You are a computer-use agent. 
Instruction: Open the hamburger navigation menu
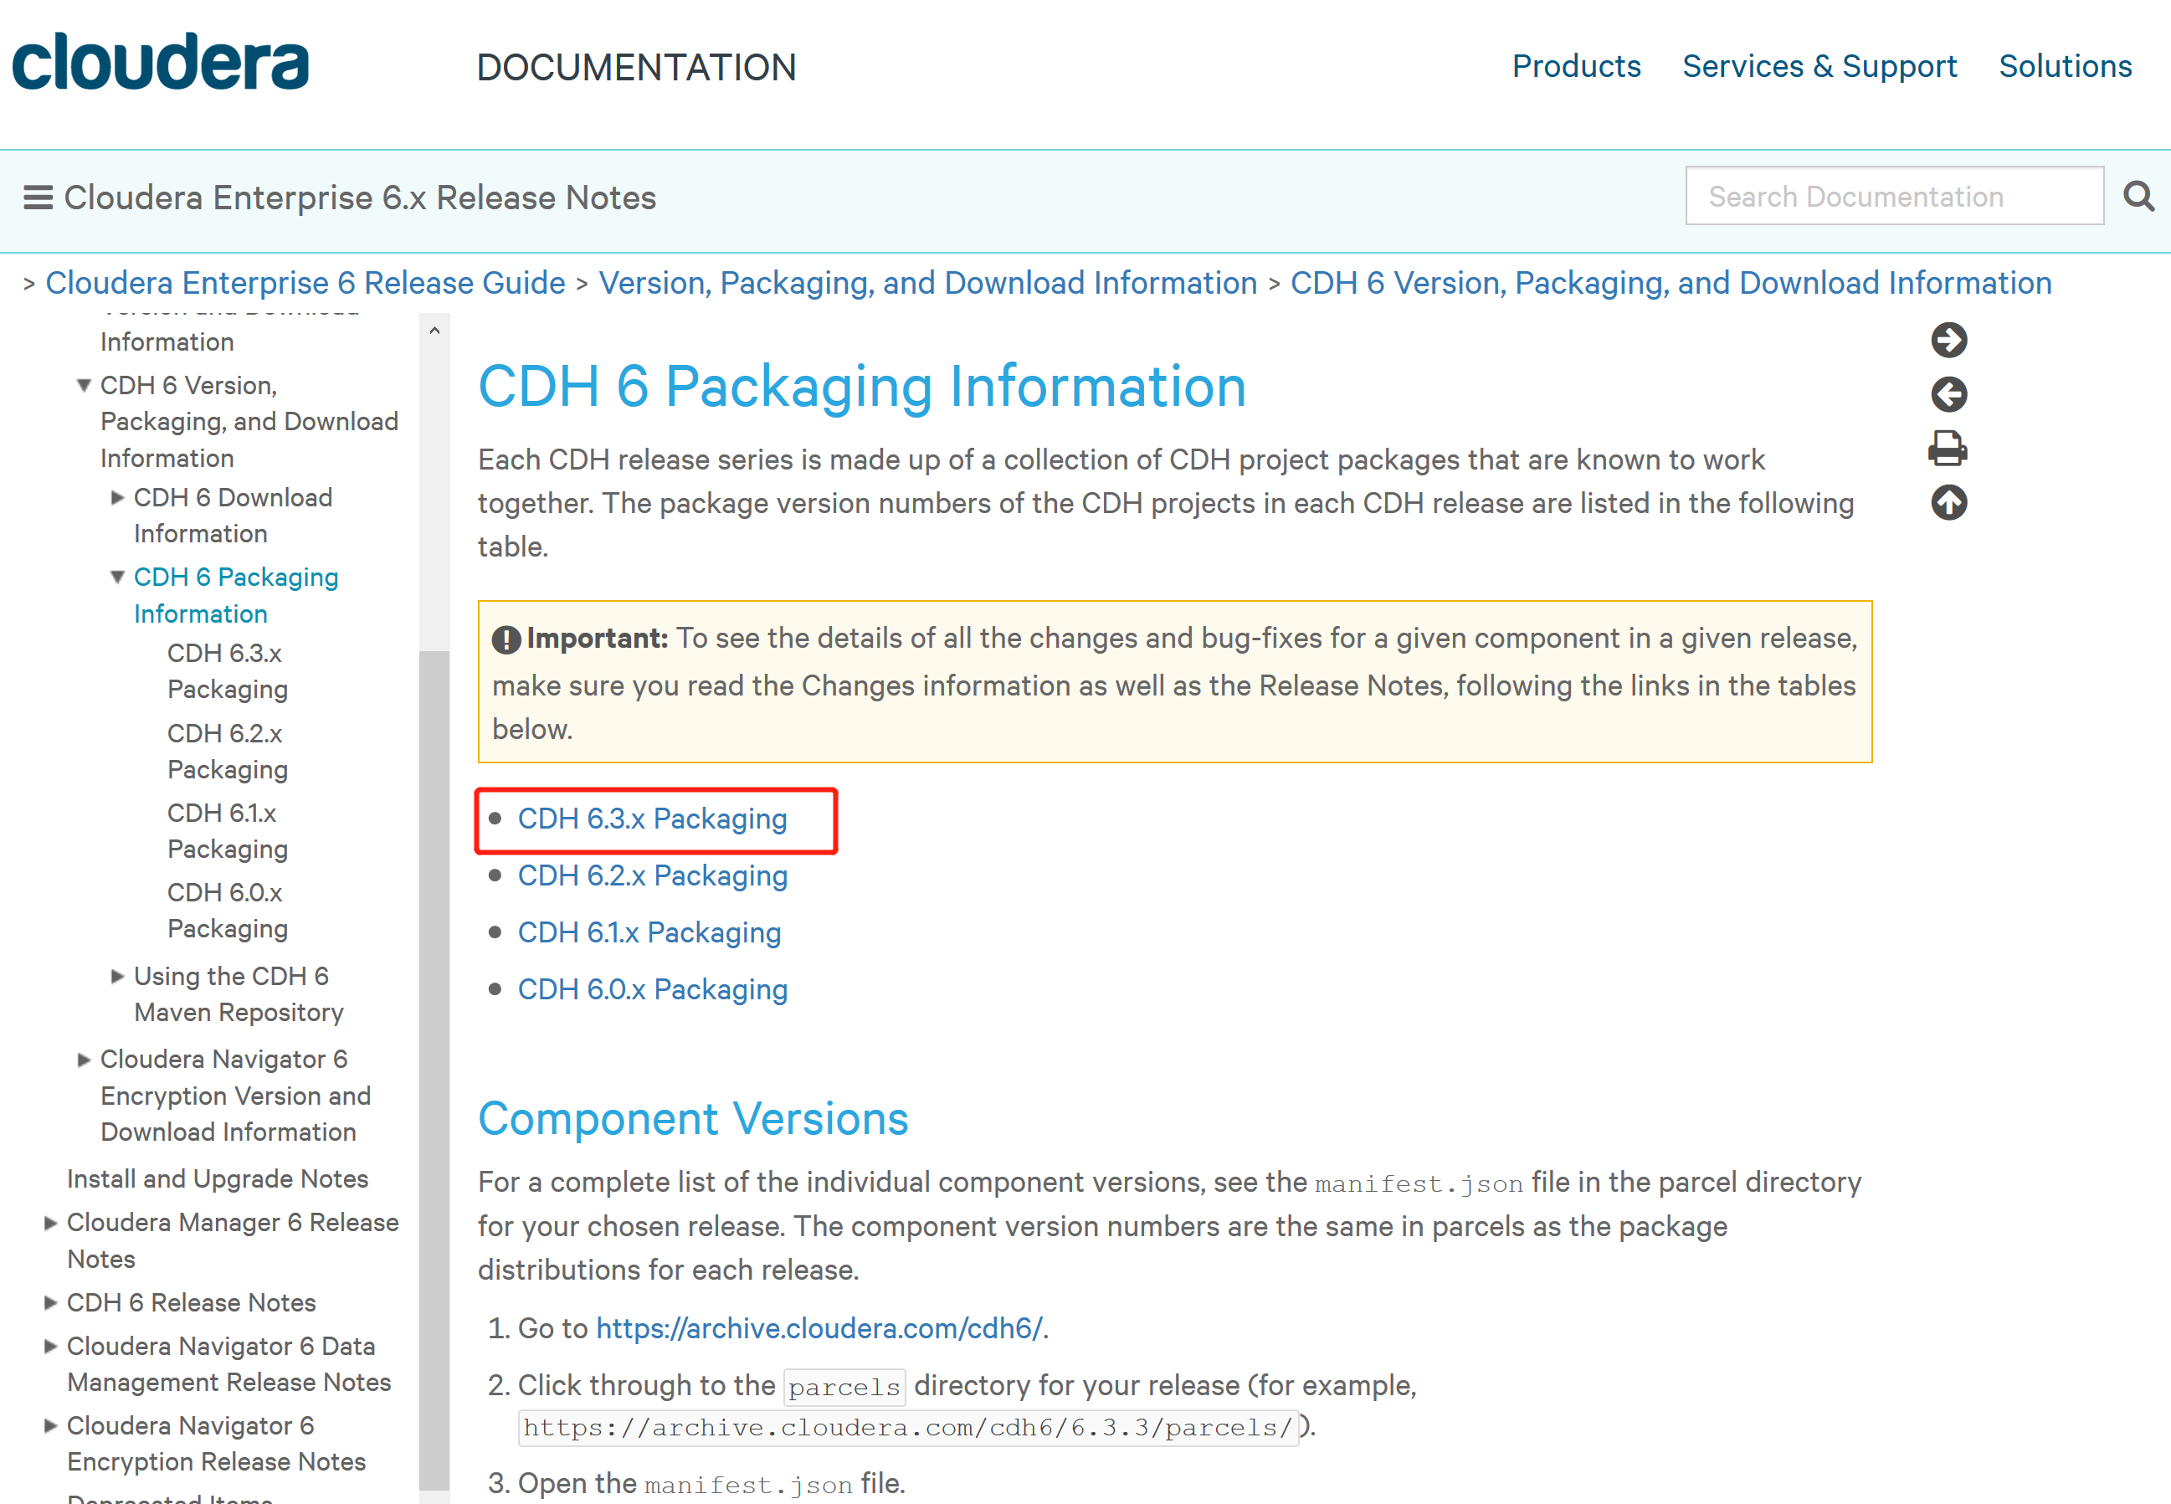point(38,196)
